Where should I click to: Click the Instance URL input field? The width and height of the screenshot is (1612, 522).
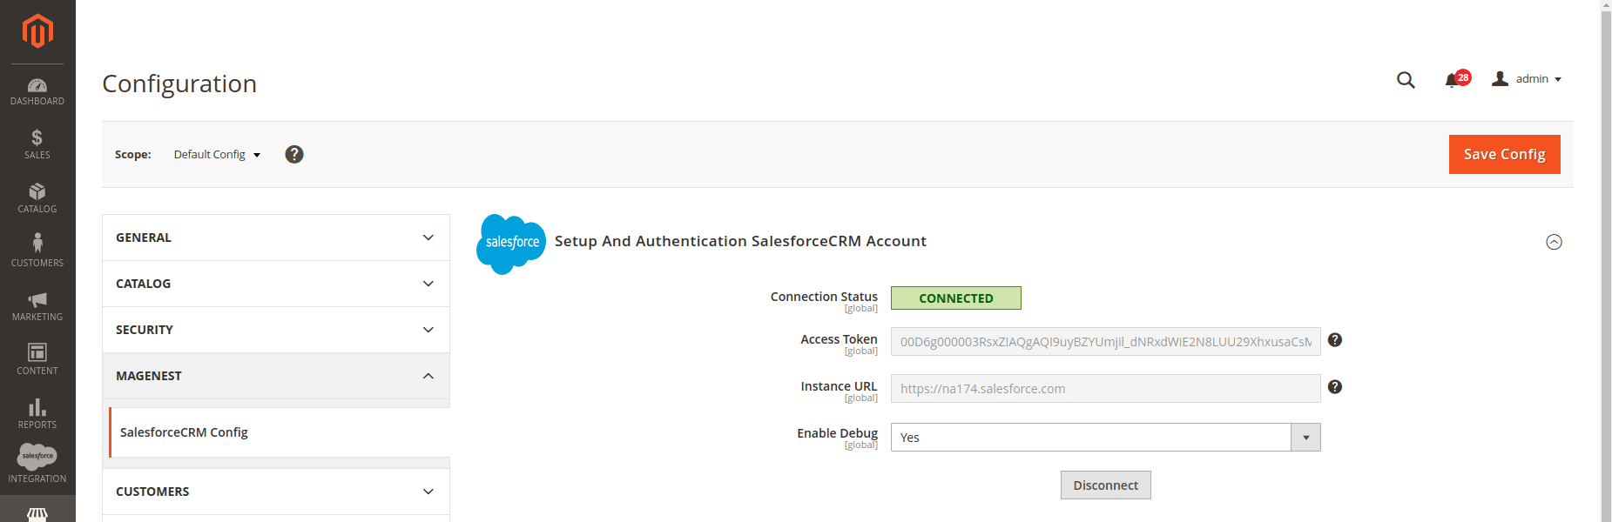pos(1105,388)
